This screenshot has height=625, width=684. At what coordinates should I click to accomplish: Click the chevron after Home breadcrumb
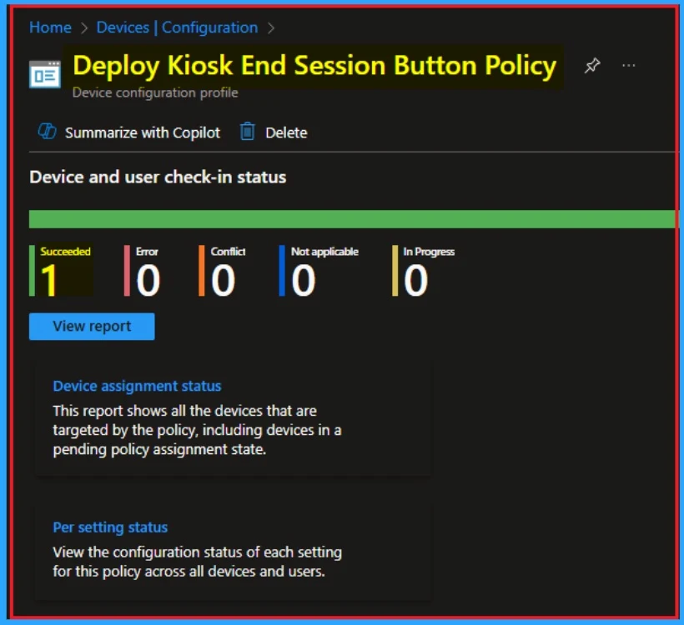(x=84, y=28)
